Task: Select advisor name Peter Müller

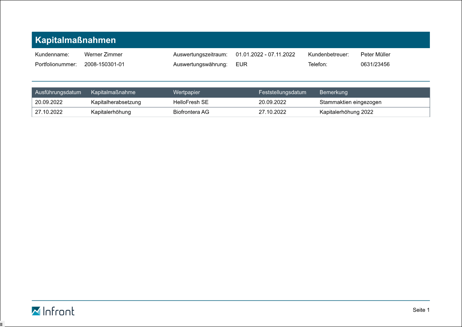Action: point(375,54)
